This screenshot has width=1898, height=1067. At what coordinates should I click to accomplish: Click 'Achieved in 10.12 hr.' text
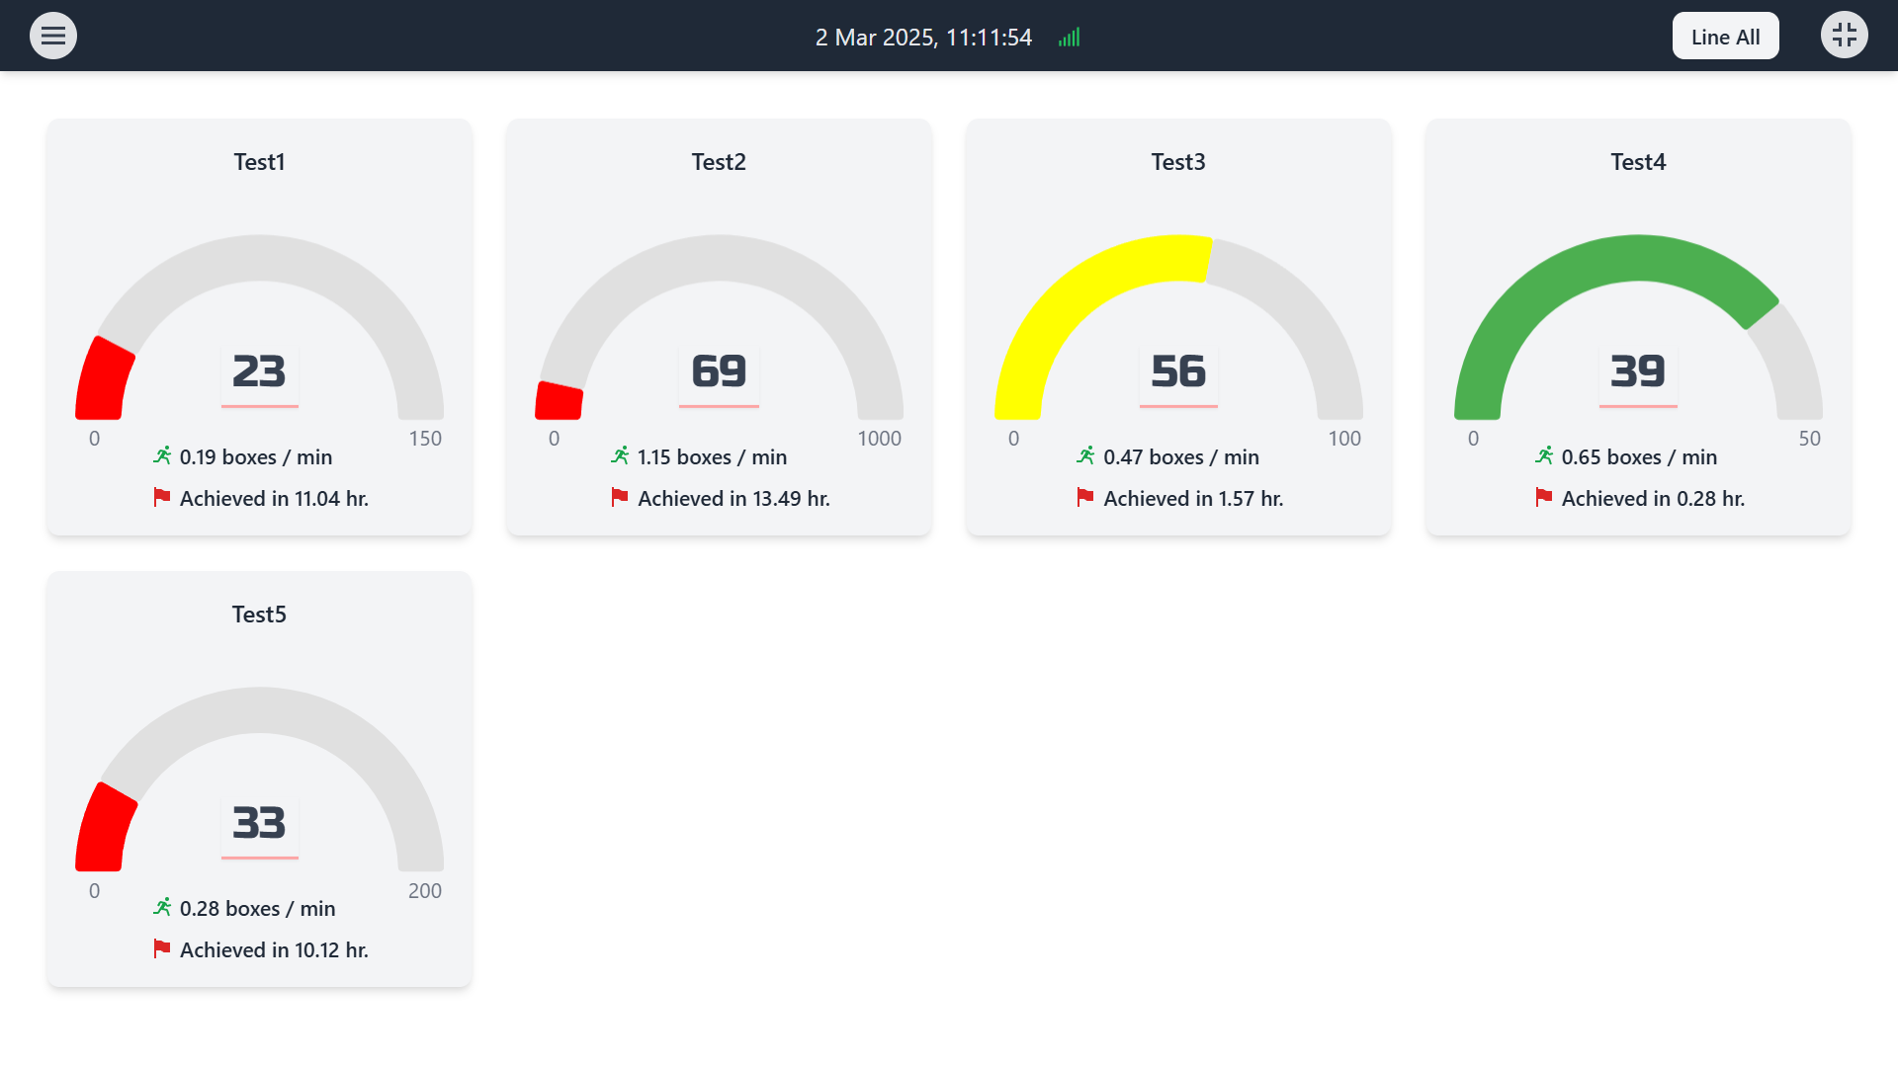point(274,950)
